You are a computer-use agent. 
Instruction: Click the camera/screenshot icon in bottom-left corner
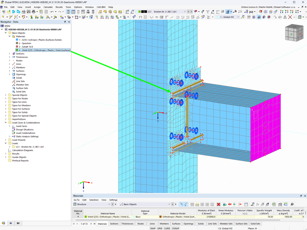(x=18, y=224)
